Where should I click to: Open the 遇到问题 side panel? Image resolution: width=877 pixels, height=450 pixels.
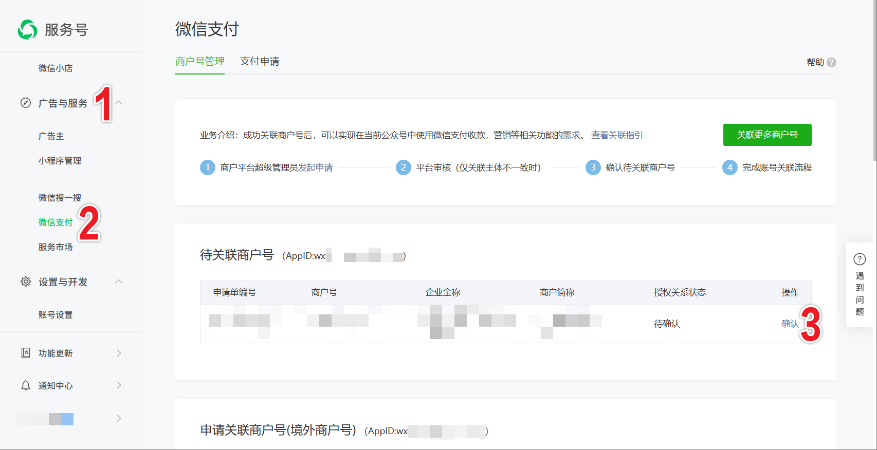coord(860,285)
